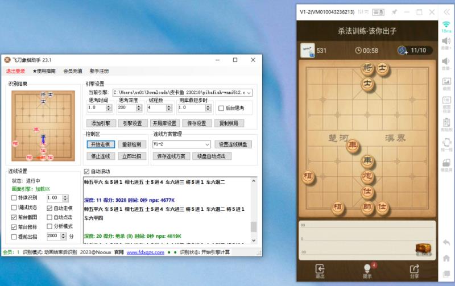This screenshot has height=286, width=455.
Task: Click the 线程数 spinner arrows
Action: pyautogui.click(x=169, y=108)
